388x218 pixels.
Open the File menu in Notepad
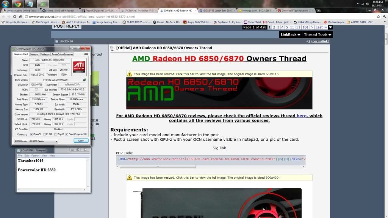[x=20, y=156]
